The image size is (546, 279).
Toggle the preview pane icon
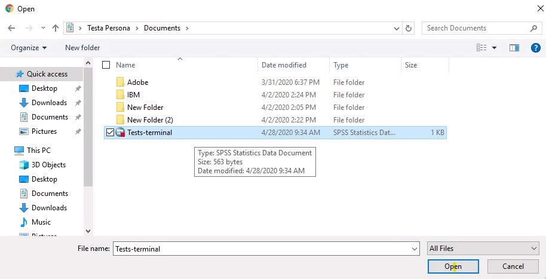pyautogui.click(x=514, y=48)
